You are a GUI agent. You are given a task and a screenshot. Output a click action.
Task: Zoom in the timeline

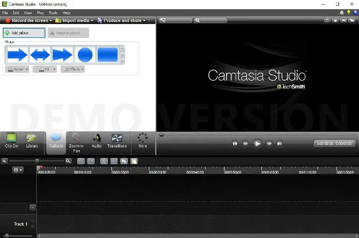click(68, 161)
